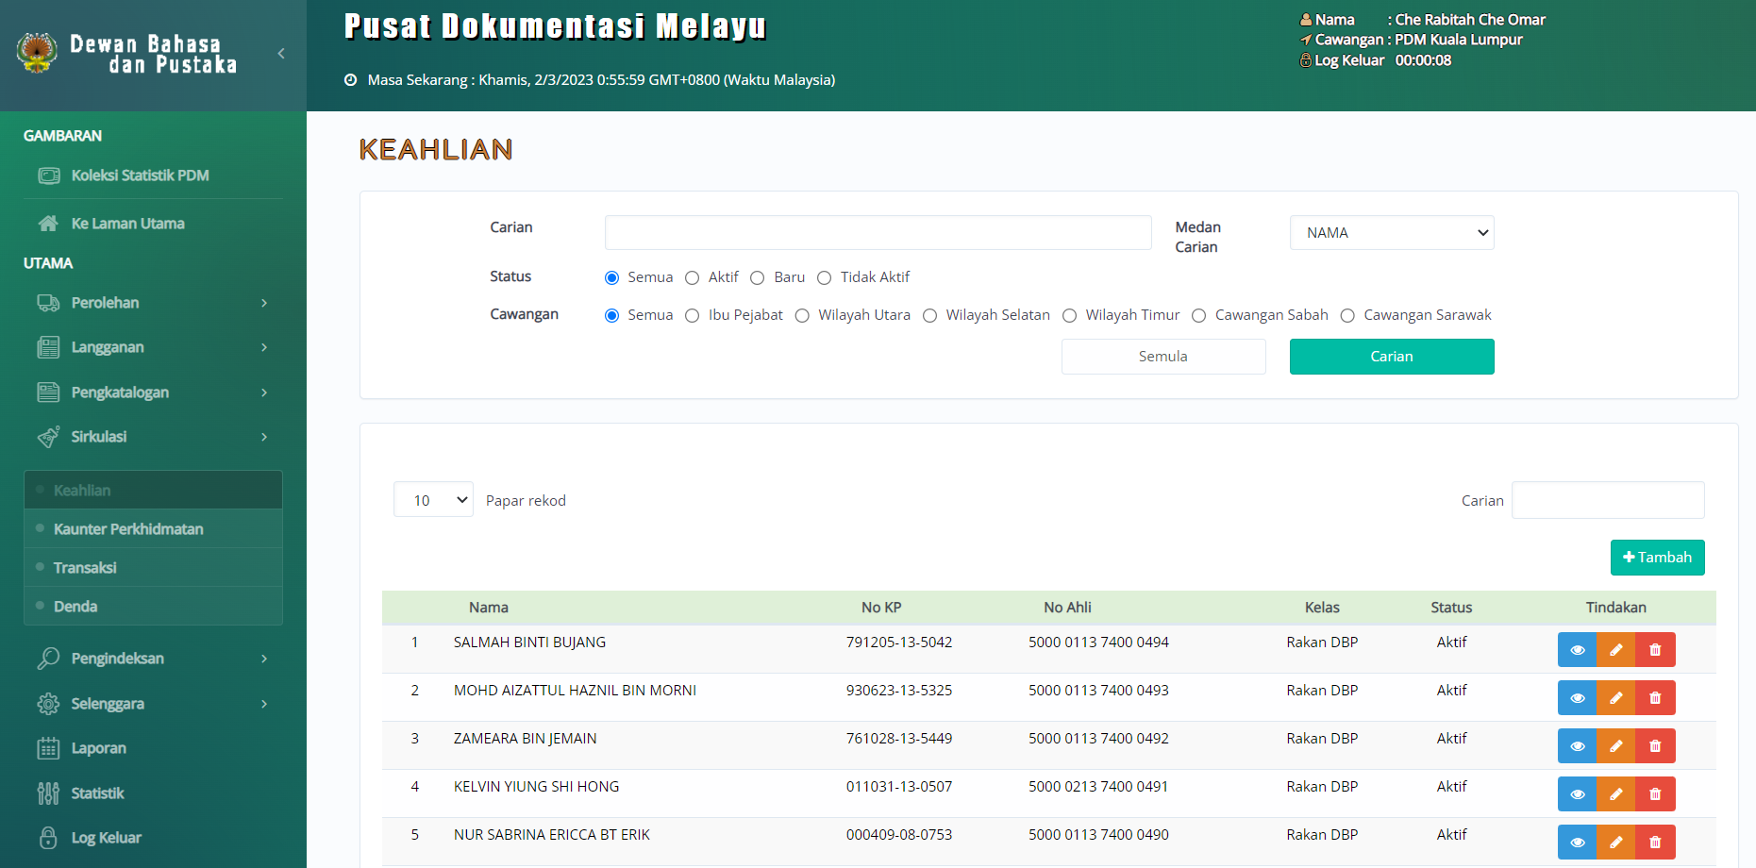Open Kaunter Perkhidmatan submenu item

(x=128, y=529)
